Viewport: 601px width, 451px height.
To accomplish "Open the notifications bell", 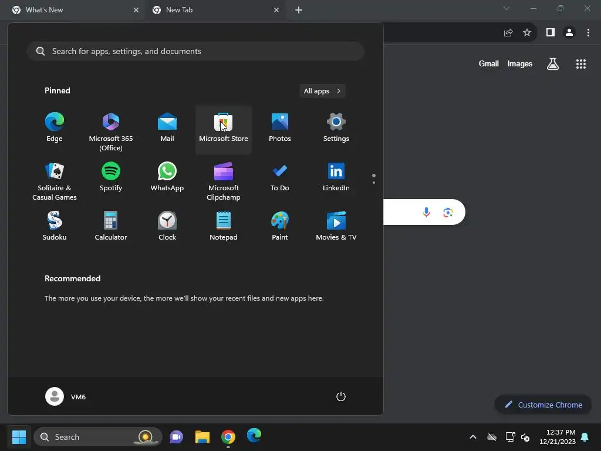I will click(585, 437).
